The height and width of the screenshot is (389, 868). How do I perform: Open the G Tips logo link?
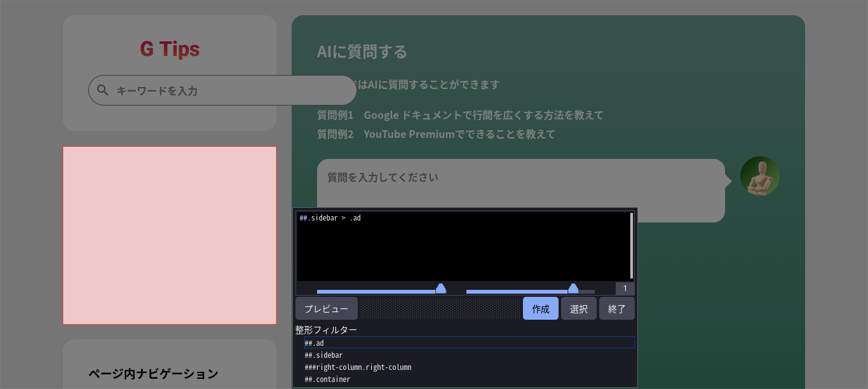[x=170, y=49]
